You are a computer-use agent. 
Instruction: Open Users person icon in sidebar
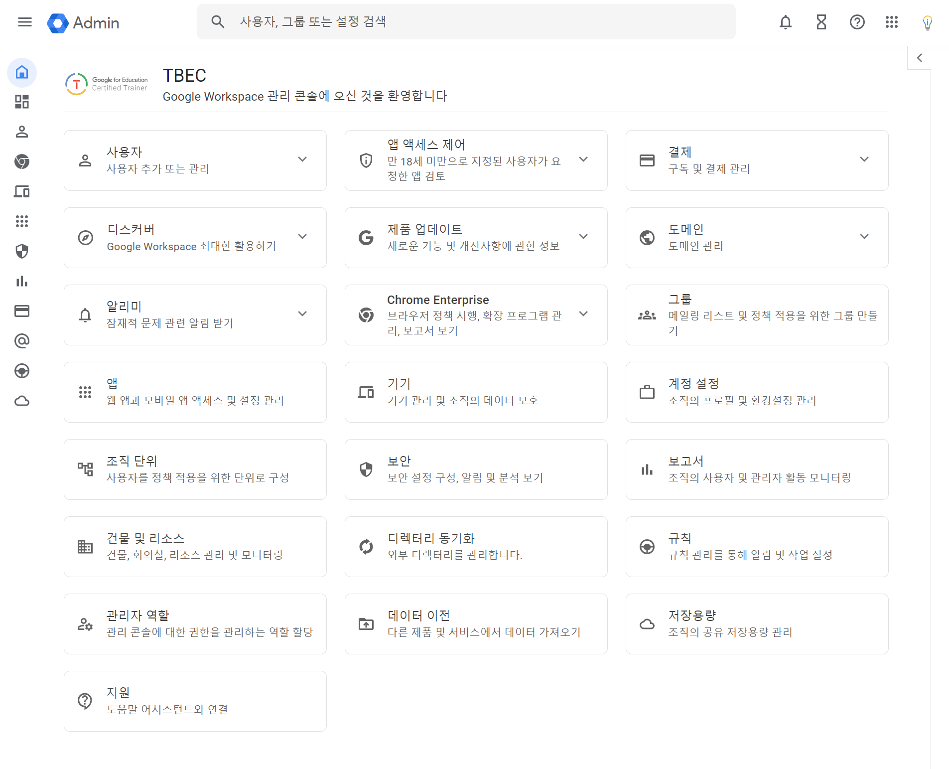22,132
